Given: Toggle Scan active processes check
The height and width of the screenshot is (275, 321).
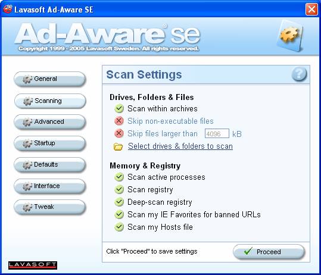Looking at the screenshot, I should 119,177.
